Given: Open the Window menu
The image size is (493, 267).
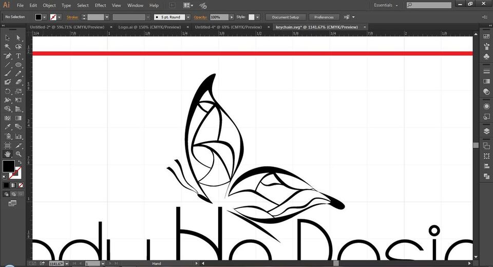Looking at the screenshot, I should [135, 5].
